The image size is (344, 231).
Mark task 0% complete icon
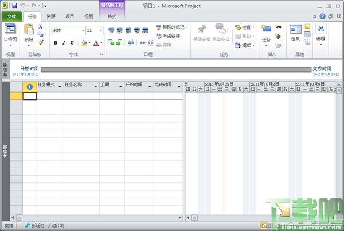[x=111, y=30]
